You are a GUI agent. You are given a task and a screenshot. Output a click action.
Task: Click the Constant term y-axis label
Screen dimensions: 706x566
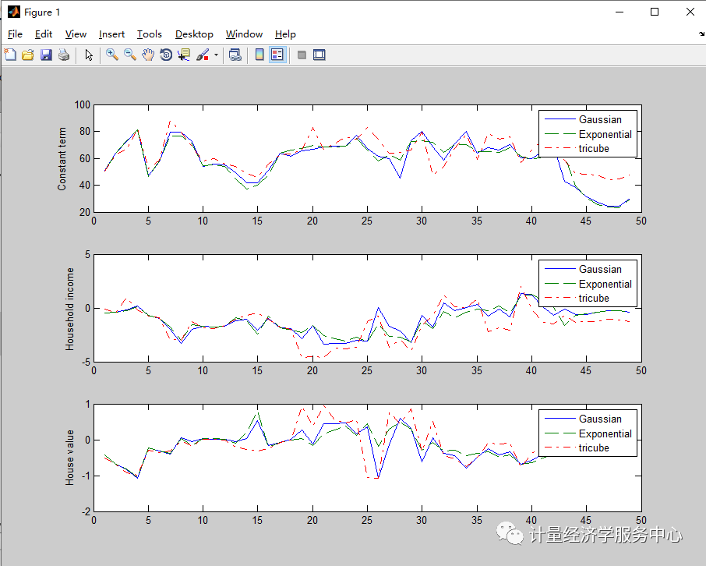(62, 158)
